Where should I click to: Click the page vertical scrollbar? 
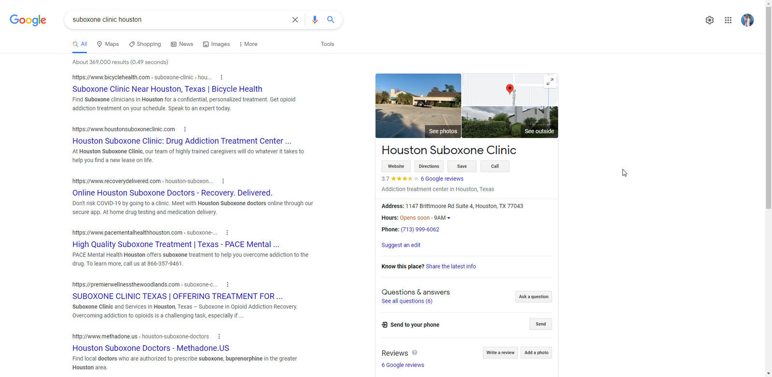pyautogui.click(x=769, y=108)
